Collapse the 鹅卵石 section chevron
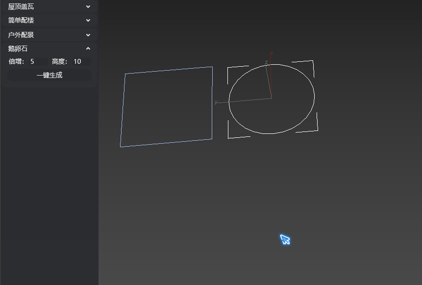 [x=88, y=49]
